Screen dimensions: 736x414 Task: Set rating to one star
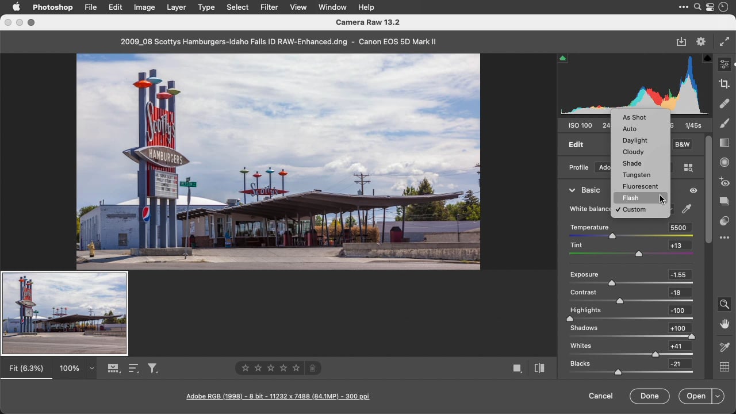[246, 368]
